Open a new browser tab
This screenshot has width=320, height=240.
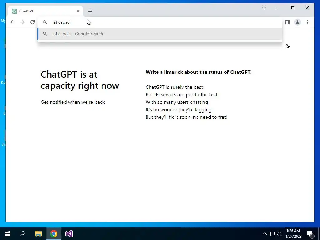pos(90,11)
